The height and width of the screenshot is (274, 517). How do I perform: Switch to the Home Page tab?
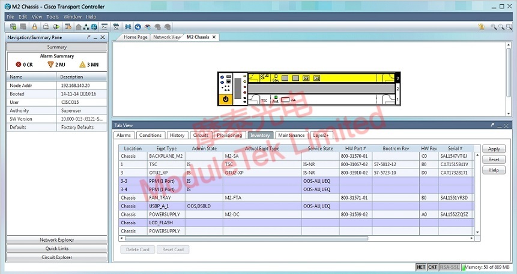click(x=135, y=37)
